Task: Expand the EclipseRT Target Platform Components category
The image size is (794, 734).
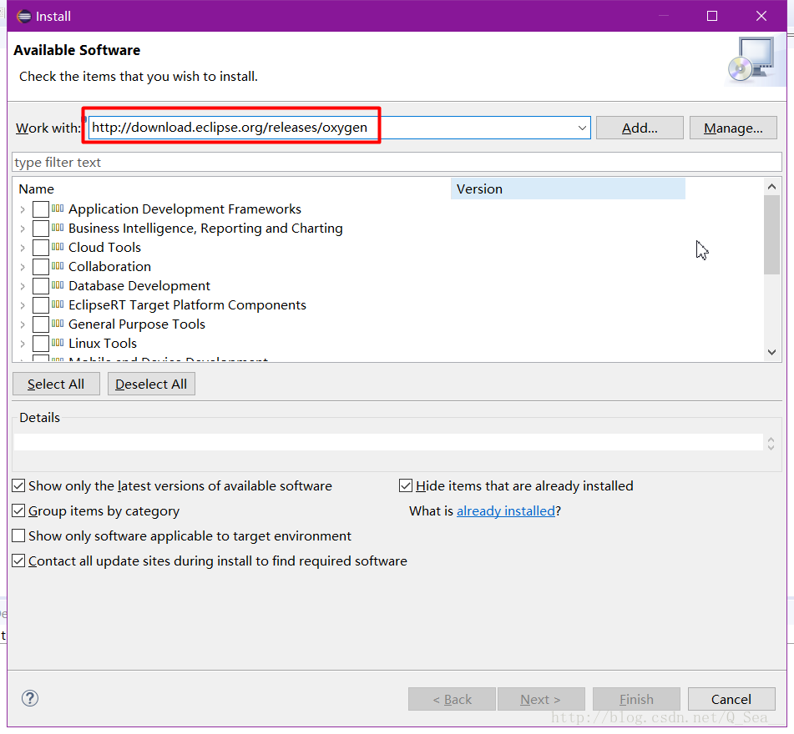Action: (x=23, y=305)
